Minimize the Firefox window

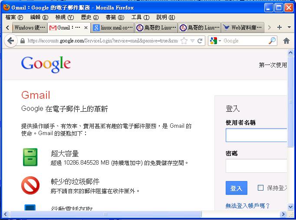coord(268,7)
